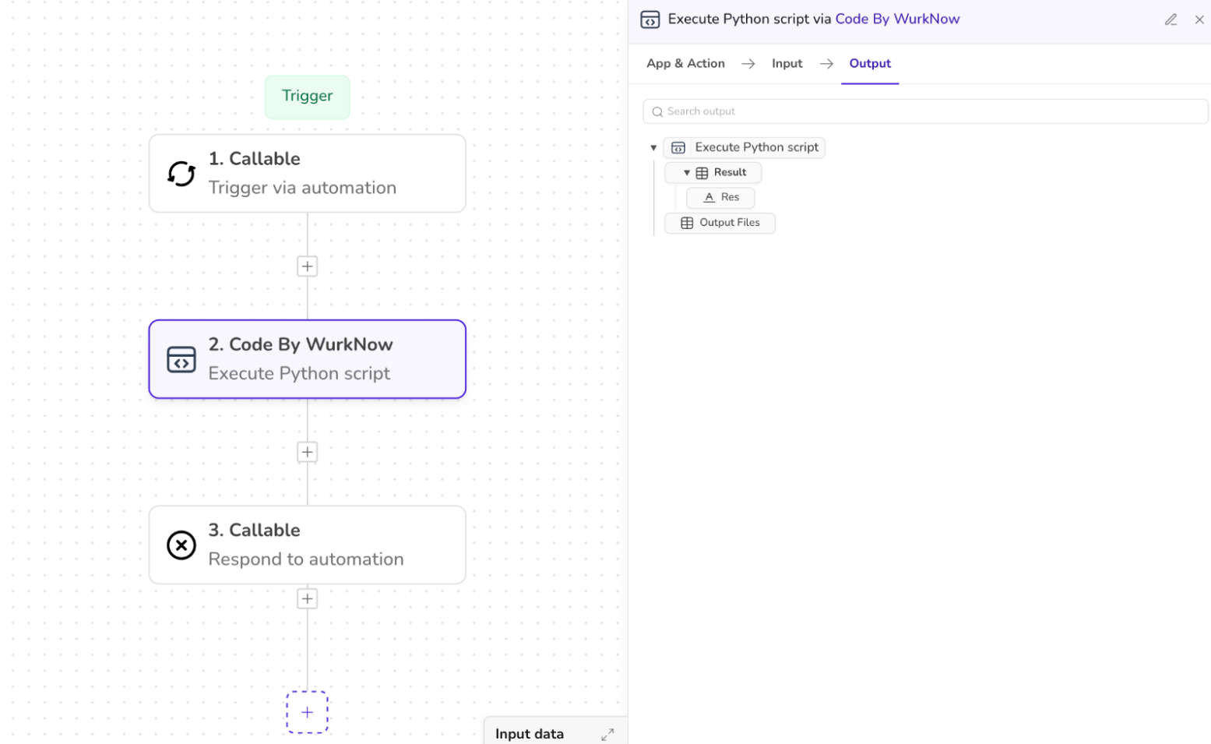
Task: Click the table icon beside Result
Action: tap(702, 173)
